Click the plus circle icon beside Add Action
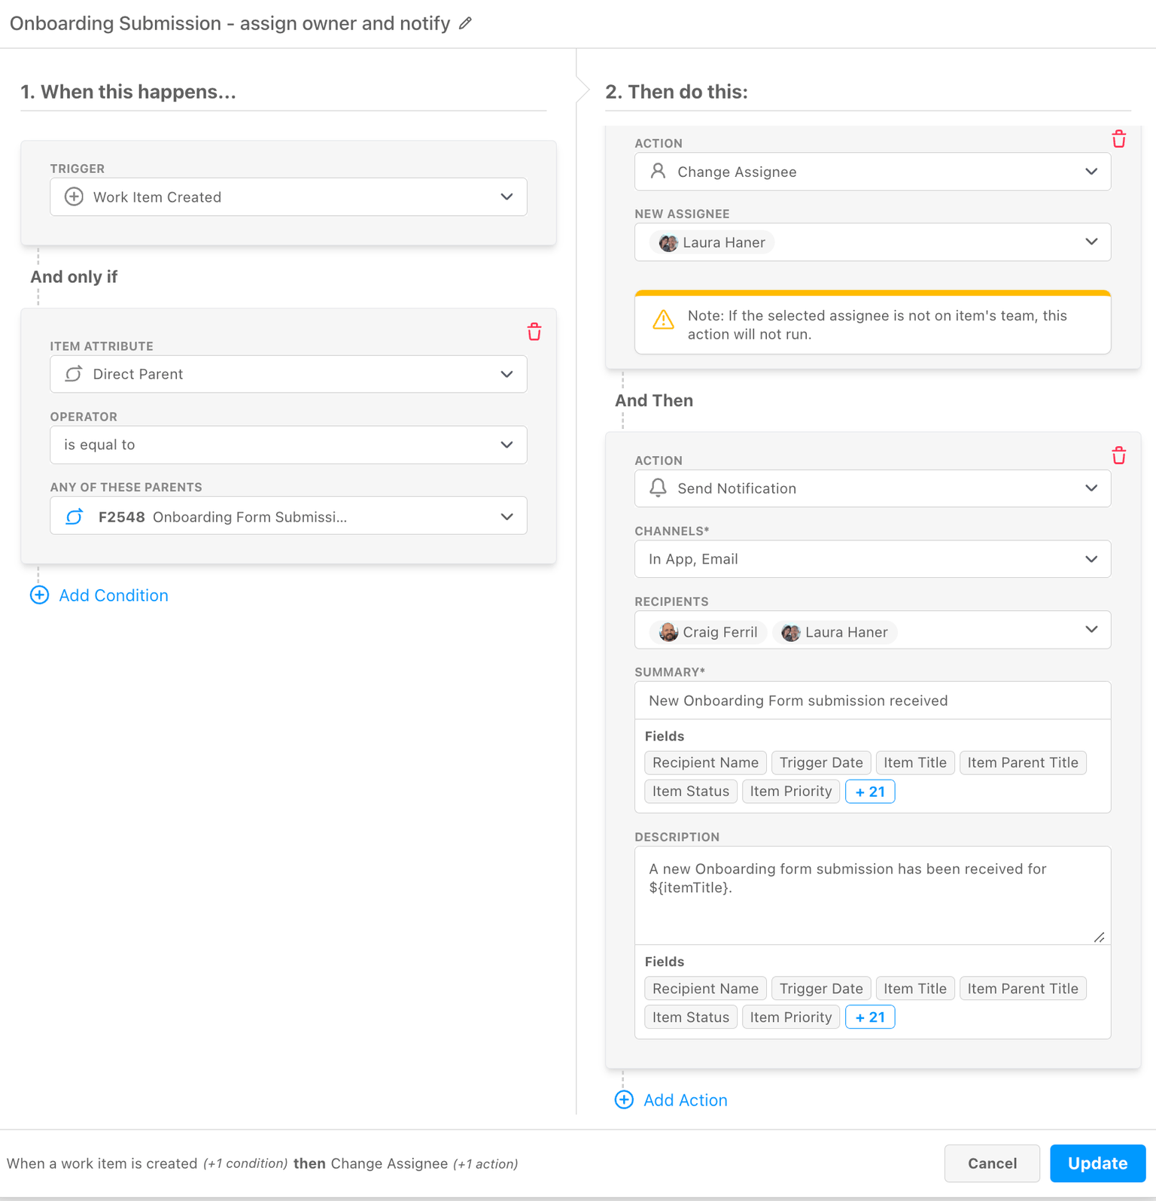The height and width of the screenshot is (1201, 1156). point(624,1100)
